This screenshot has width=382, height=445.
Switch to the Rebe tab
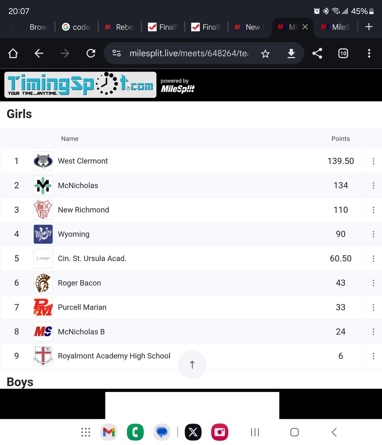click(120, 27)
